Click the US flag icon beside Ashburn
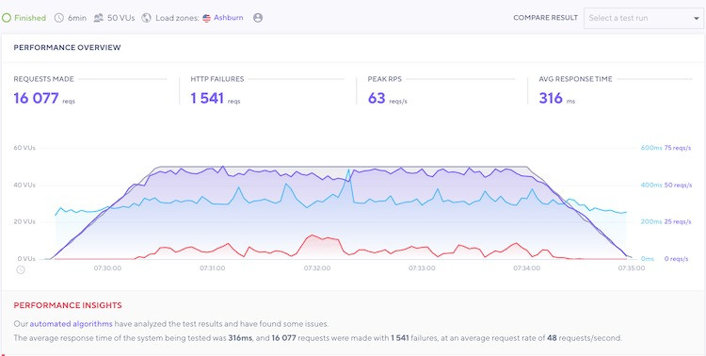Screen dimensions: 706x356 click(207, 18)
